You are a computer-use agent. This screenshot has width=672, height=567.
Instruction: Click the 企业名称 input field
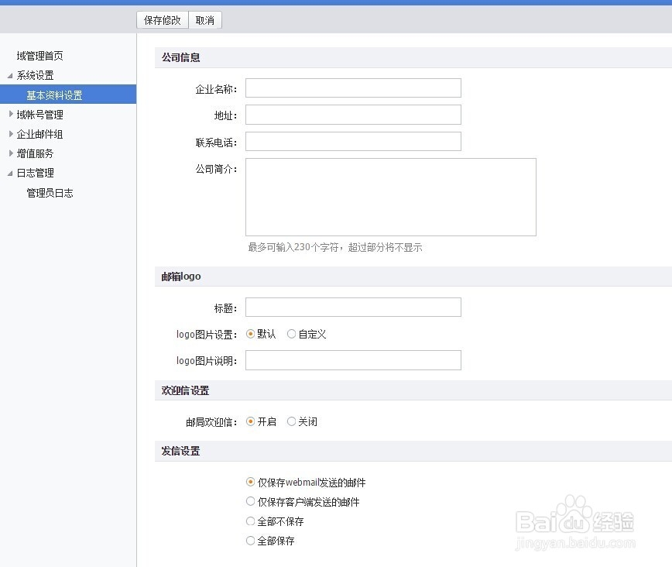point(352,88)
